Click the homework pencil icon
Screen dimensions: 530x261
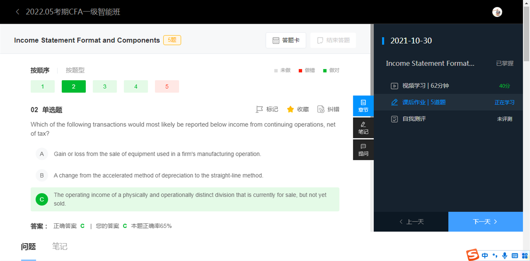[395, 102]
